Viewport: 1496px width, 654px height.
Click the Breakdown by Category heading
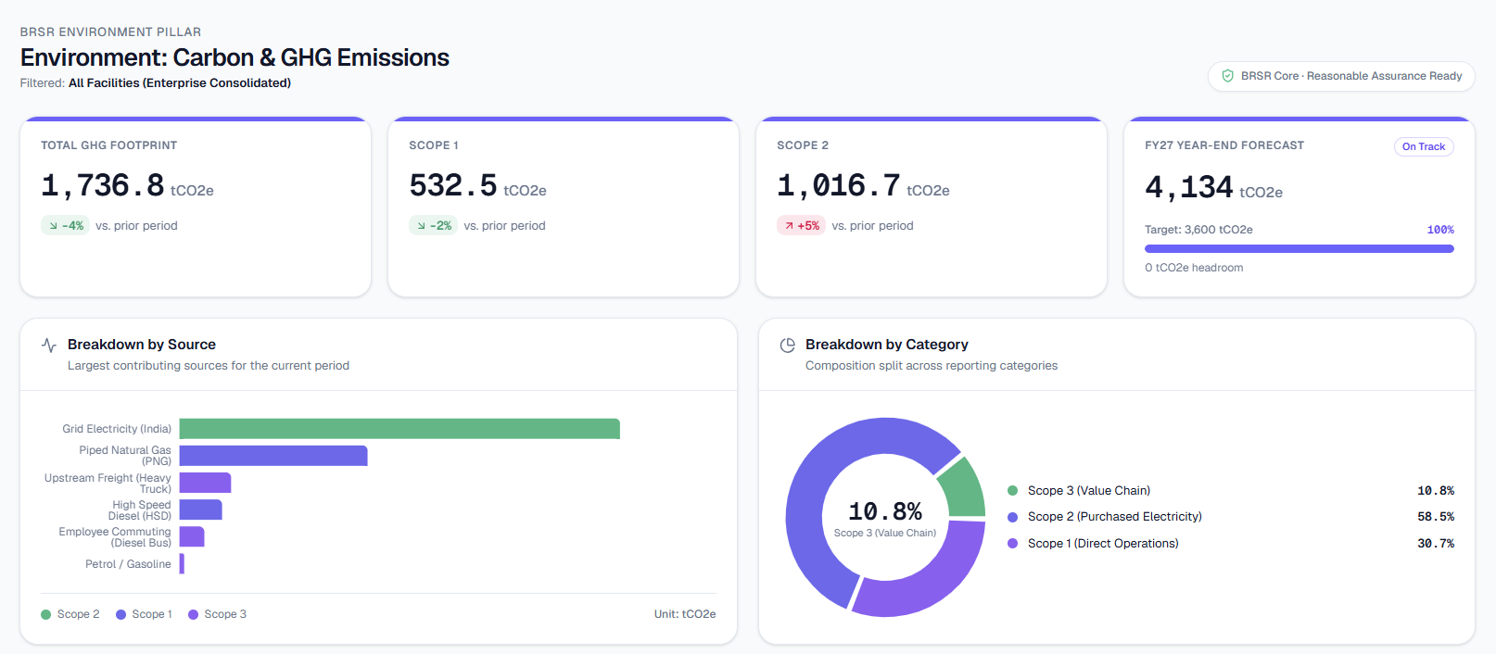coord(887,345)
